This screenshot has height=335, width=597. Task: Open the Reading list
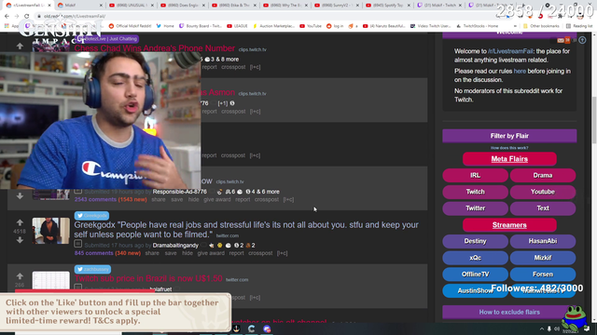[579, 26]
